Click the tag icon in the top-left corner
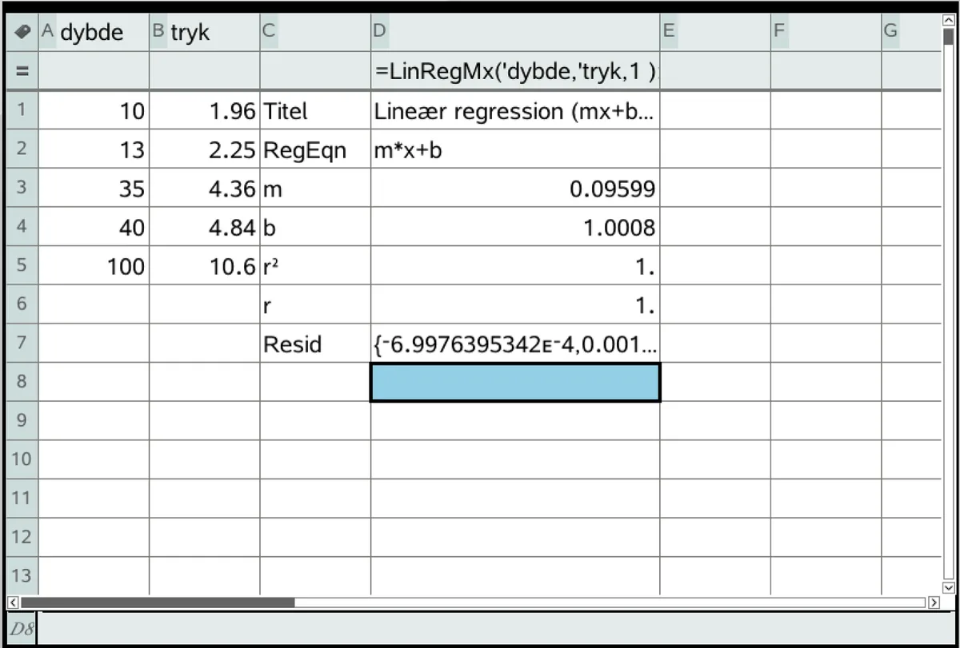The height and width of the screenshot is (648, 960). 22,32
